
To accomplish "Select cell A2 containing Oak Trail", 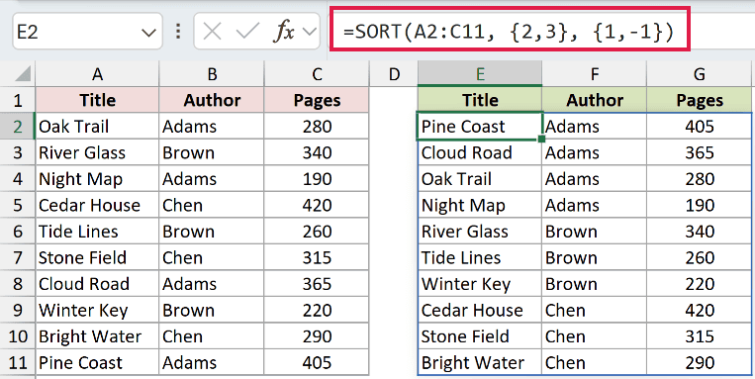I will (x=97, y=127).
